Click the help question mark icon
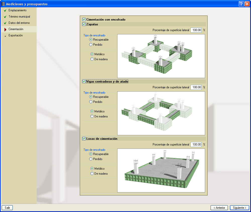Image resolution: width=251 pixels, height=212 pixels. [241, 4]
